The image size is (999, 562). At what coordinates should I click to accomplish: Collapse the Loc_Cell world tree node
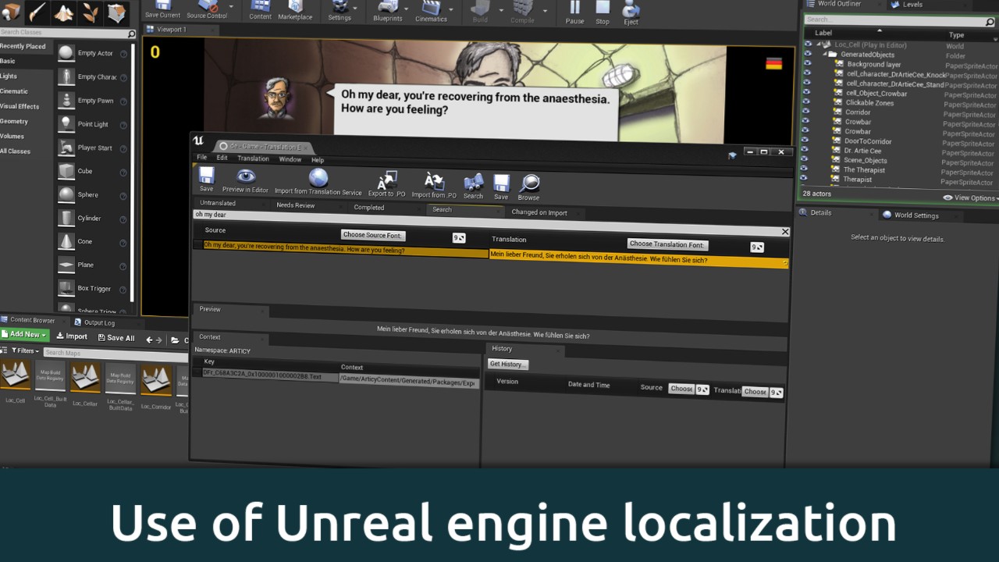point(818,44)
